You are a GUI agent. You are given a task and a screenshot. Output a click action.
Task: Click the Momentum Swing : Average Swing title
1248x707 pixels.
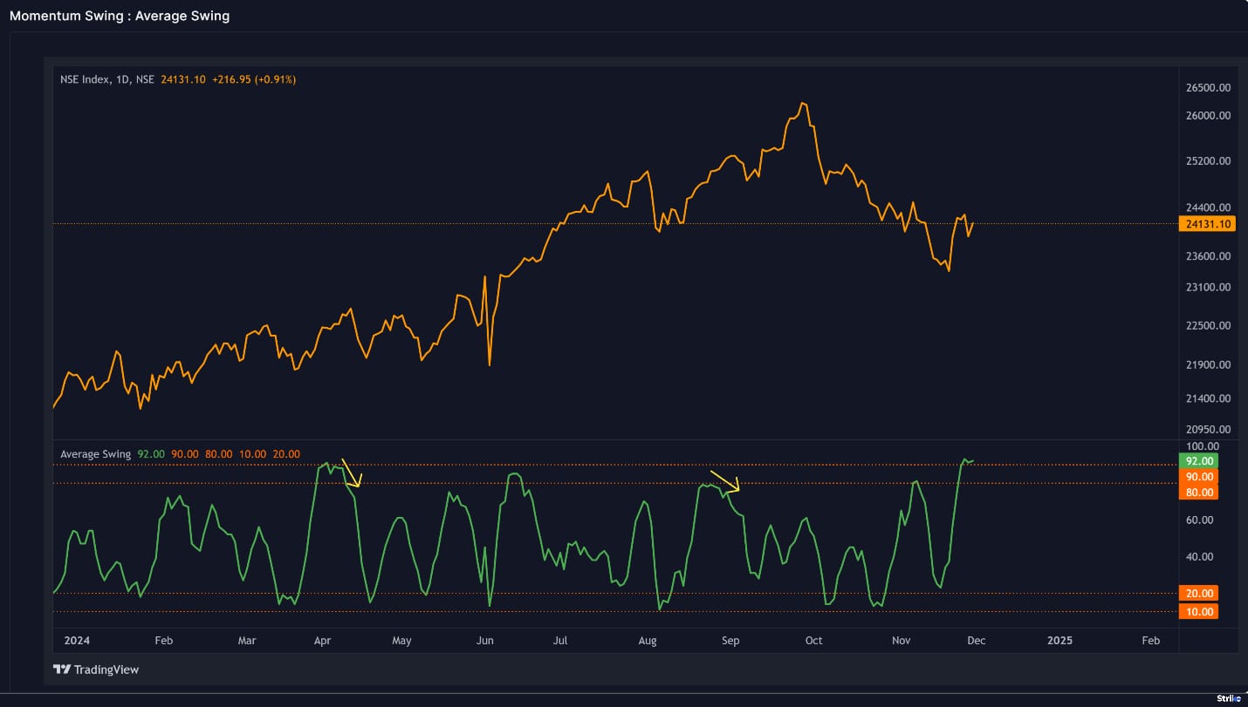pyautogui.click(x=120, y=16)
